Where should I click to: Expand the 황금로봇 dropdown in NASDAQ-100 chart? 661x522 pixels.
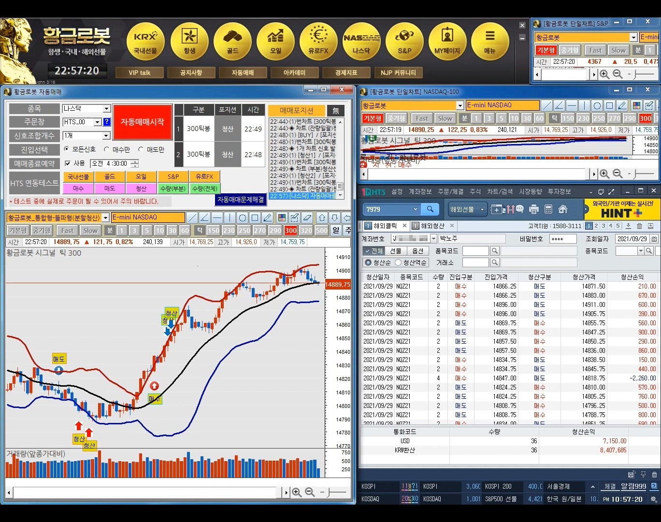point(460,105)
